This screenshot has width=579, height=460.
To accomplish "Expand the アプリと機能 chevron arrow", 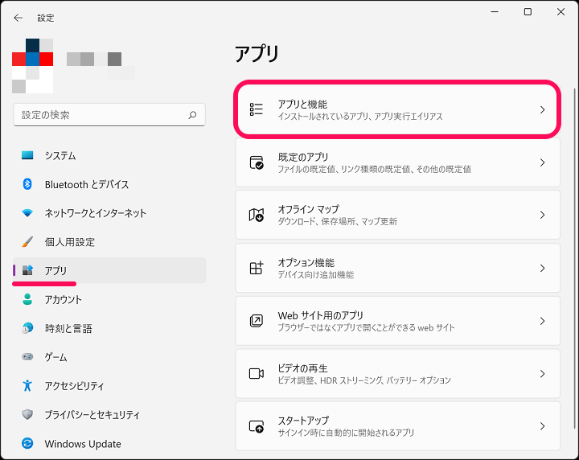I will click(x=542, y=110).
